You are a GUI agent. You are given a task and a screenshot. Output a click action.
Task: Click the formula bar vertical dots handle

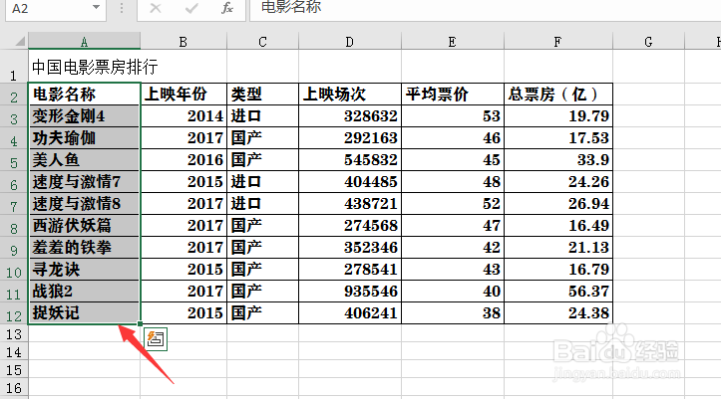point(122,8)
